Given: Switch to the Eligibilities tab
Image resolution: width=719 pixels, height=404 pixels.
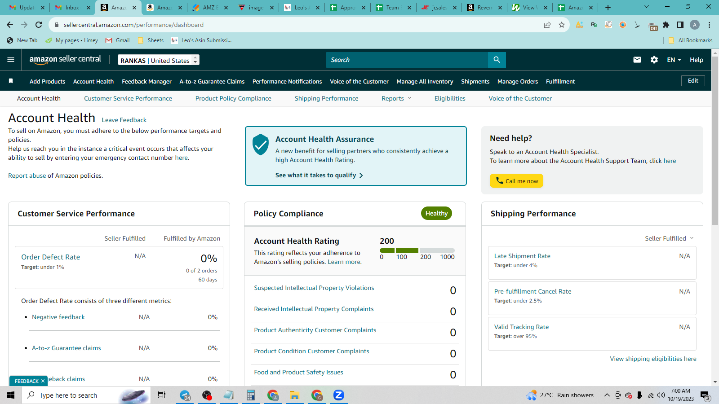Looking at the screenshot, I should pos(450,98).
